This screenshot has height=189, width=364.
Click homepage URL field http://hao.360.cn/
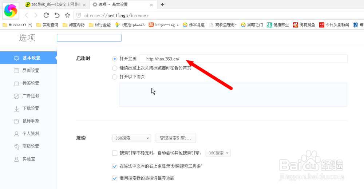click(243, 59)
